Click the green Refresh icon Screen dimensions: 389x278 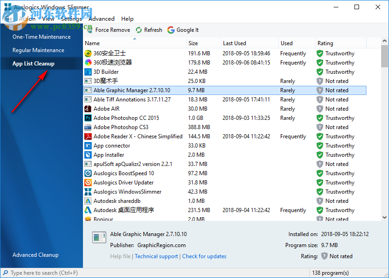click(138, 30)
